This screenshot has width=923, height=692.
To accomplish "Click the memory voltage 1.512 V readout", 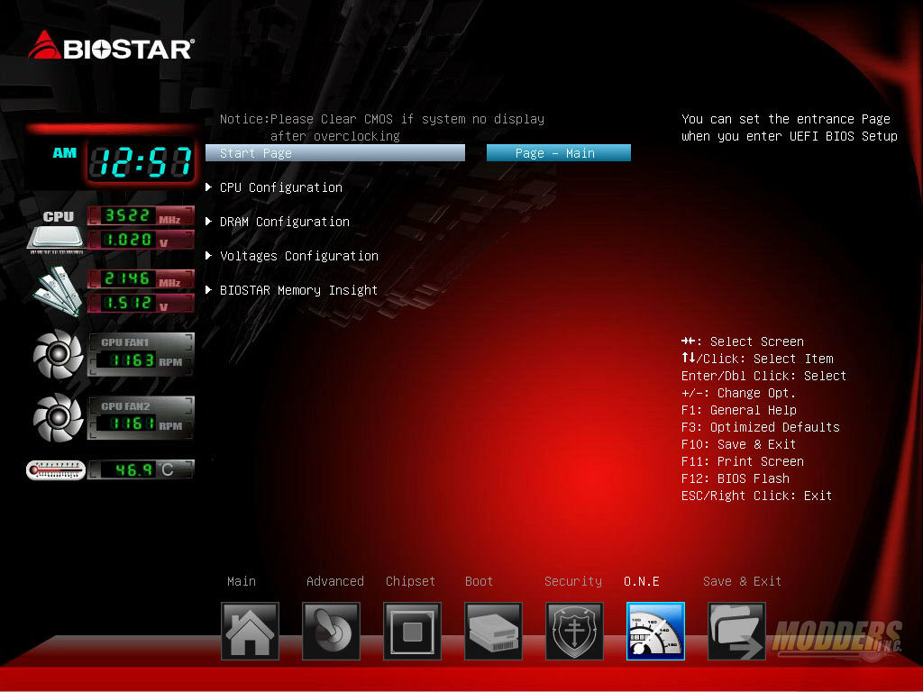I will pos(141,303).
